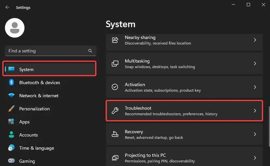Go to Apps in the sidebar
Viewport: 270px width, 166px height.
click(x=24, y=122)
